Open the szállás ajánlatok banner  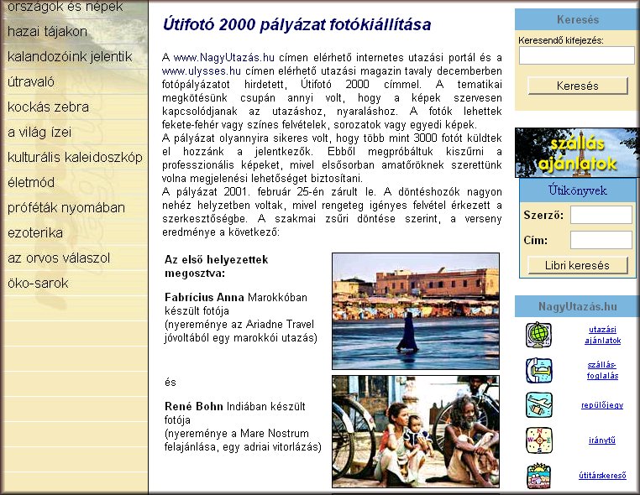577,153
